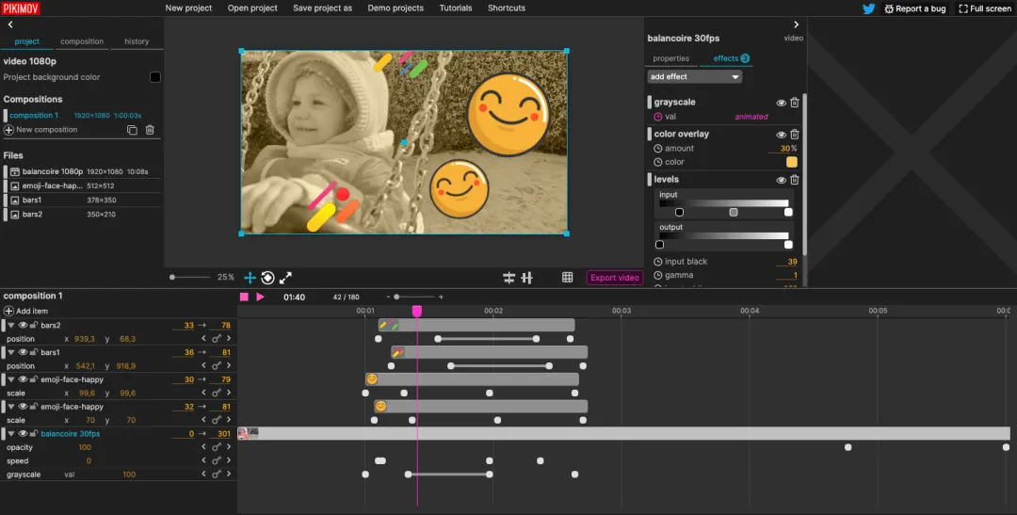Switch to the composition tab

point(82,41)
